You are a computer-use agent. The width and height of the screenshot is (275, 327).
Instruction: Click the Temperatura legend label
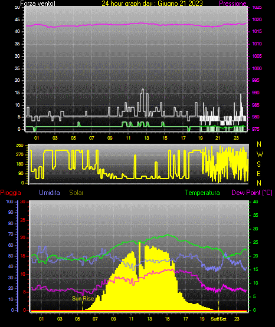pyautogui.click(x=202, y=193)
